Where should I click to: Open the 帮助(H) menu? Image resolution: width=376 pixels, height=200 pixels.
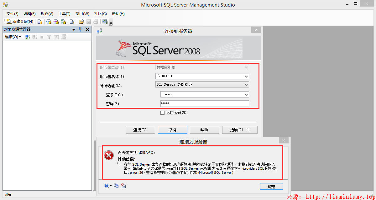click(x=118, y=14)
